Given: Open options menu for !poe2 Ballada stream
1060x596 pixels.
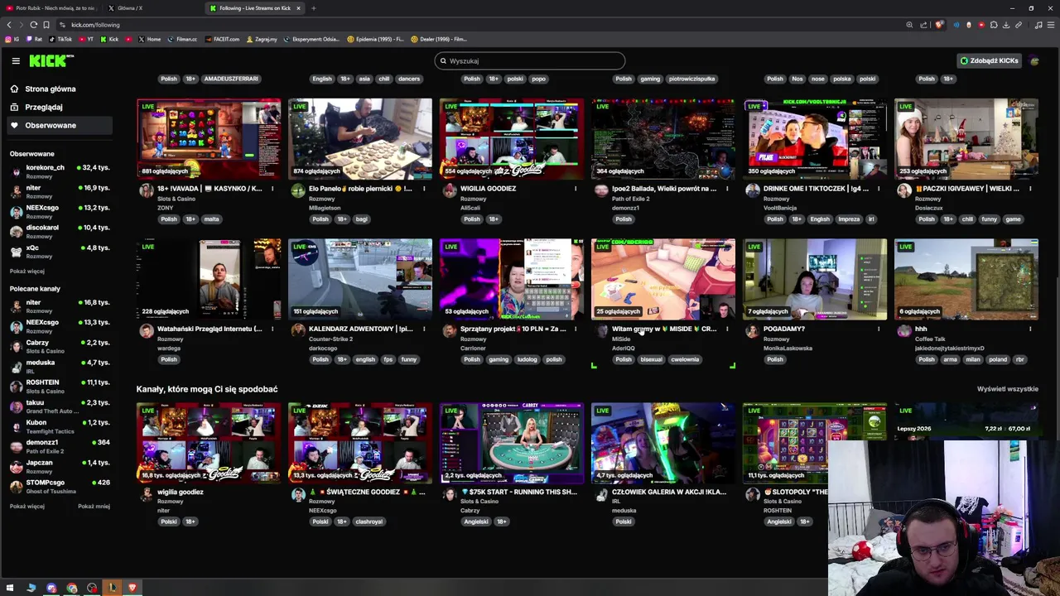Looking at the screenshot, I should (x=727, y=189).
